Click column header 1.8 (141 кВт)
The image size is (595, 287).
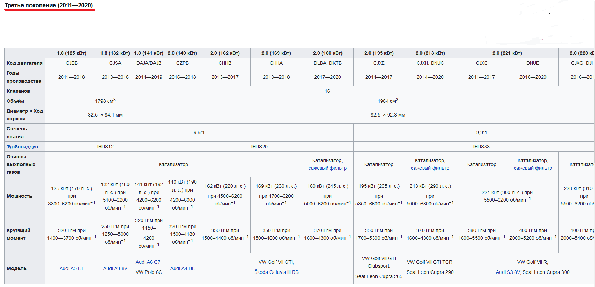[149, 53]
